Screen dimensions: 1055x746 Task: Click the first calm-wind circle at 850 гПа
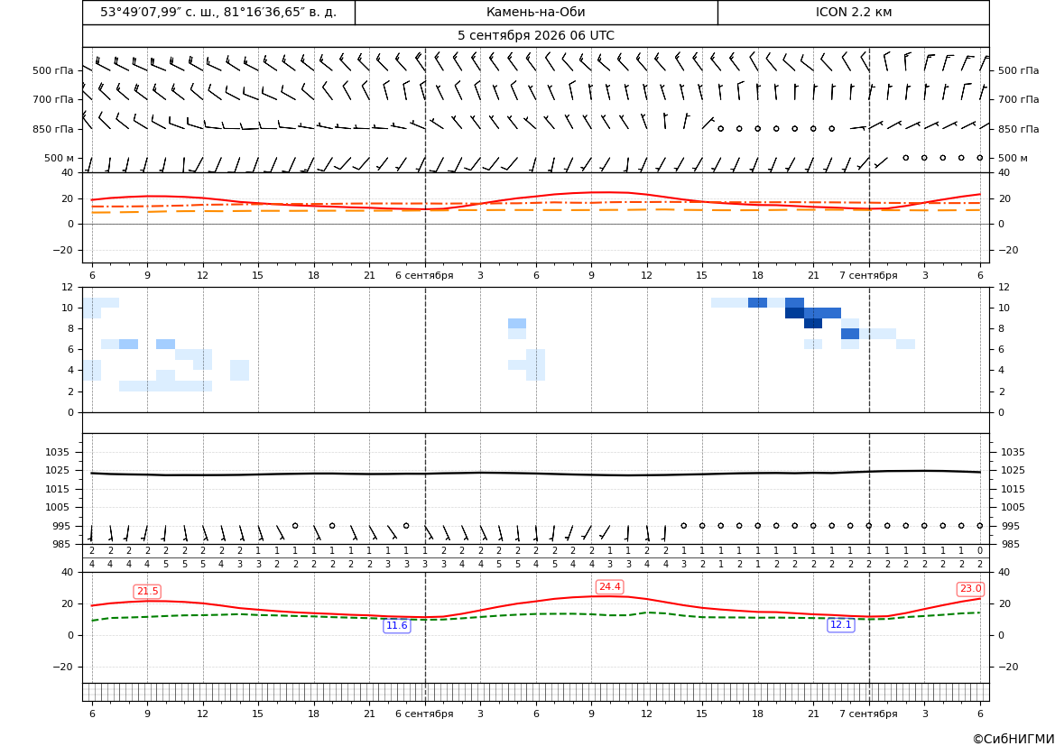pos(720,128)
